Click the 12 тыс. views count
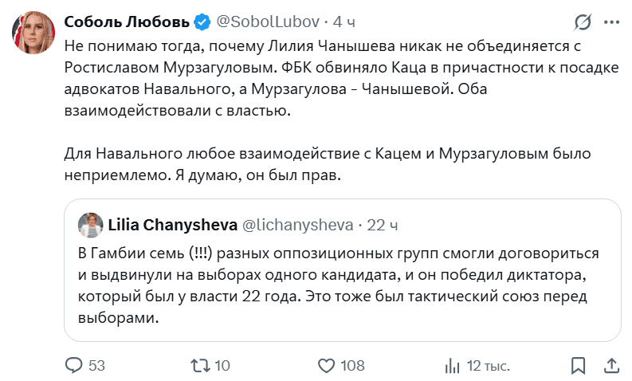This screenshot has width=632, height=381. point(488,366)
